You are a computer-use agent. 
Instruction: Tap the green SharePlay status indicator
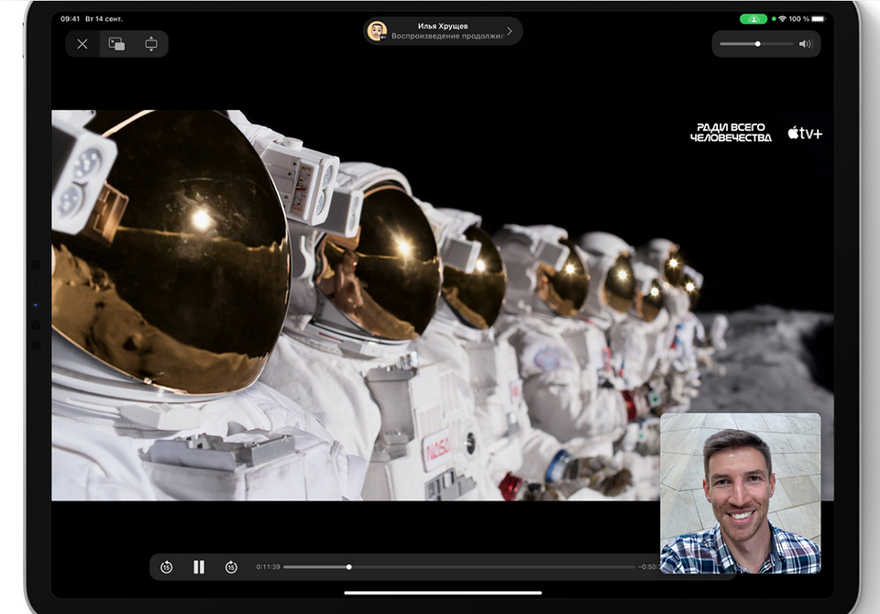pos(753,18)
